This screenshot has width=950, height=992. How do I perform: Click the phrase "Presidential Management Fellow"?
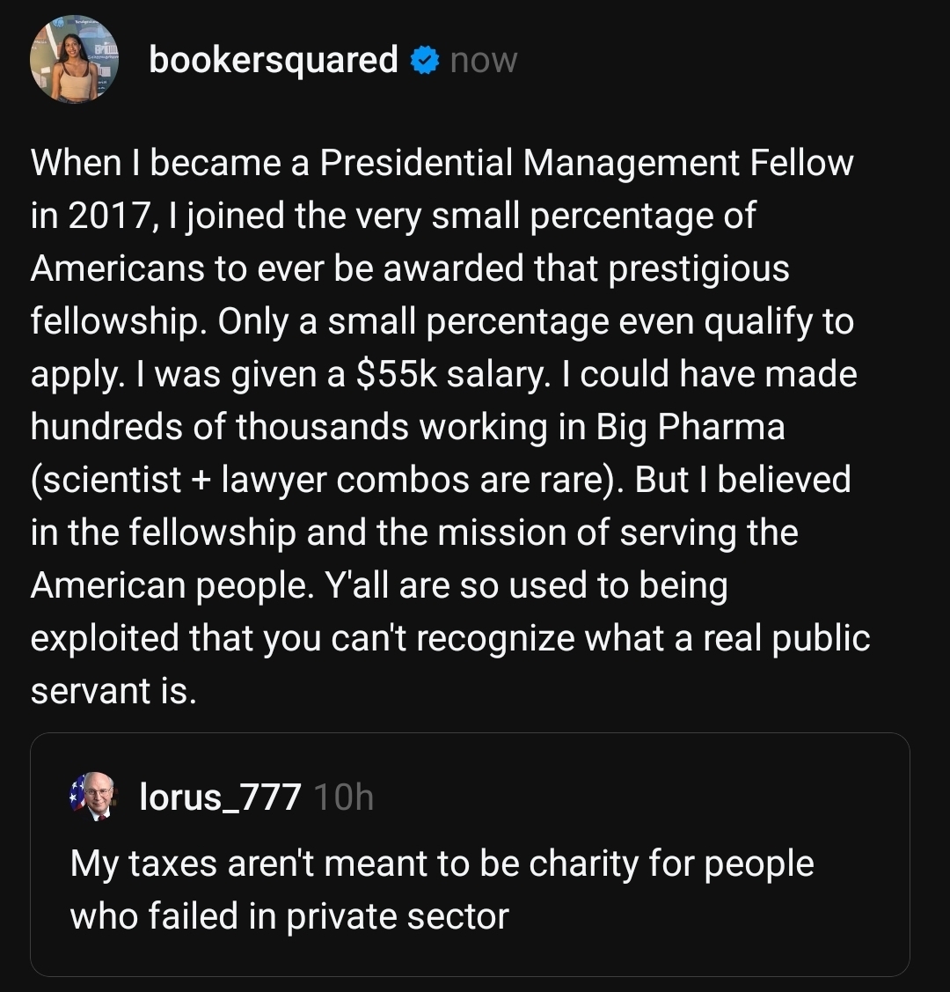(x=586, y=163)
